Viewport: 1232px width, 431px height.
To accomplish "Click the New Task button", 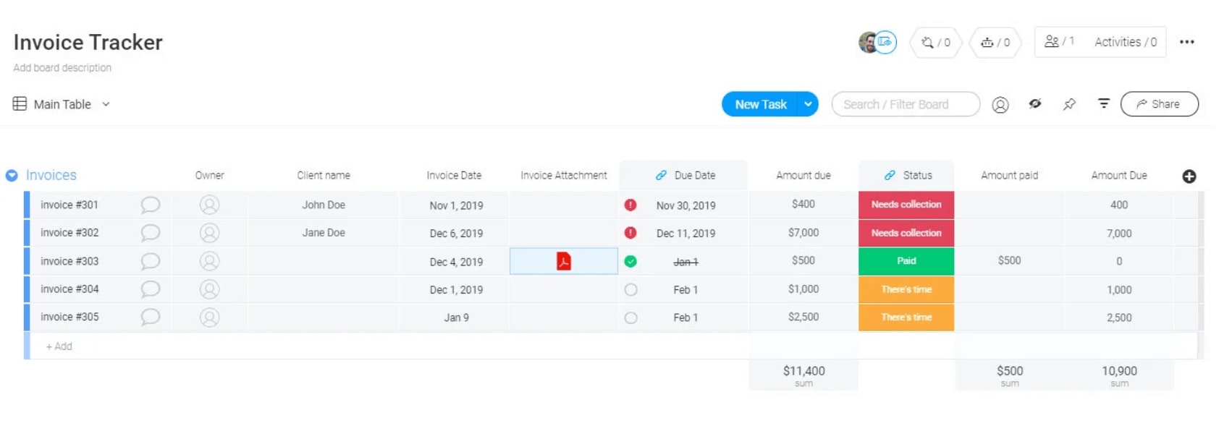I will (x=760, y=104).
